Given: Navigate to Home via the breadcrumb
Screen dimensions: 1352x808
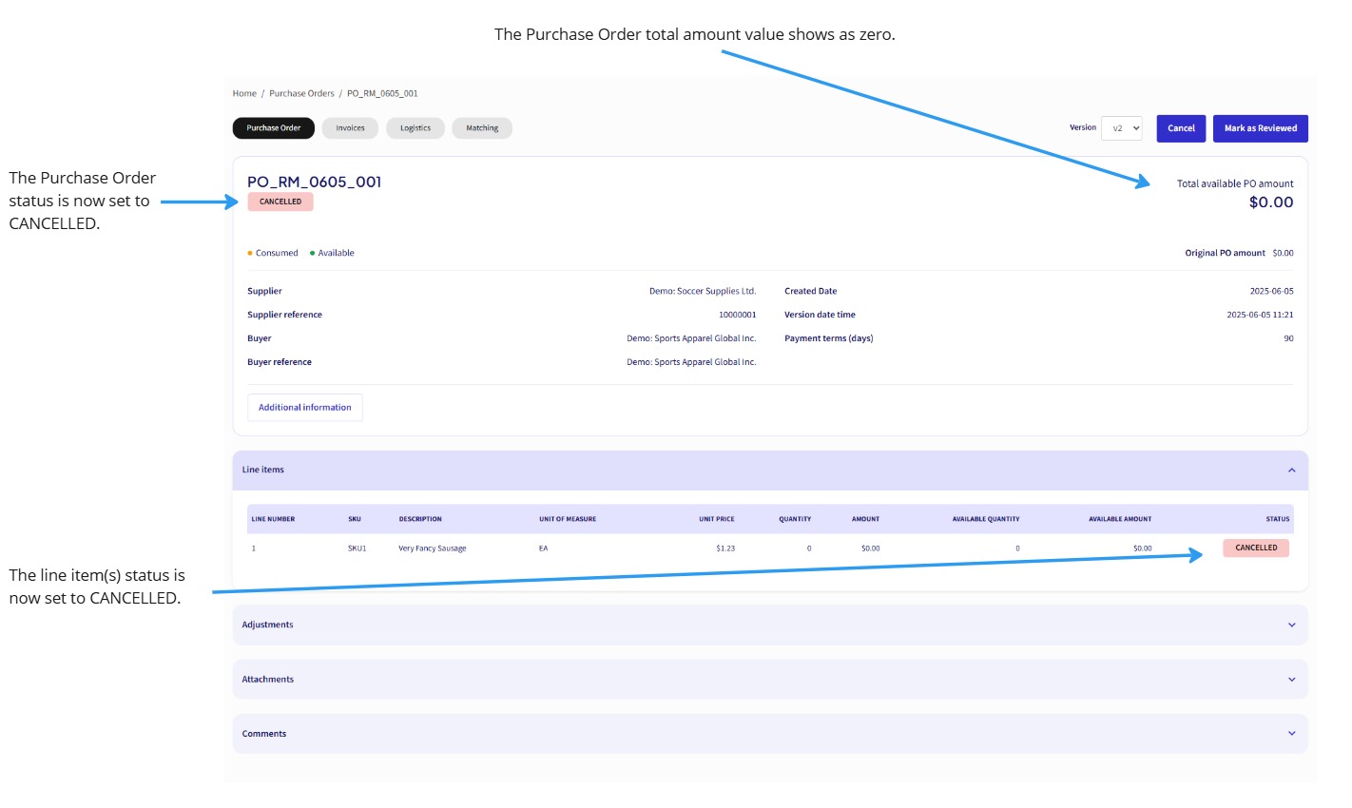Looking at the screenshot, I should coord(243,92).
